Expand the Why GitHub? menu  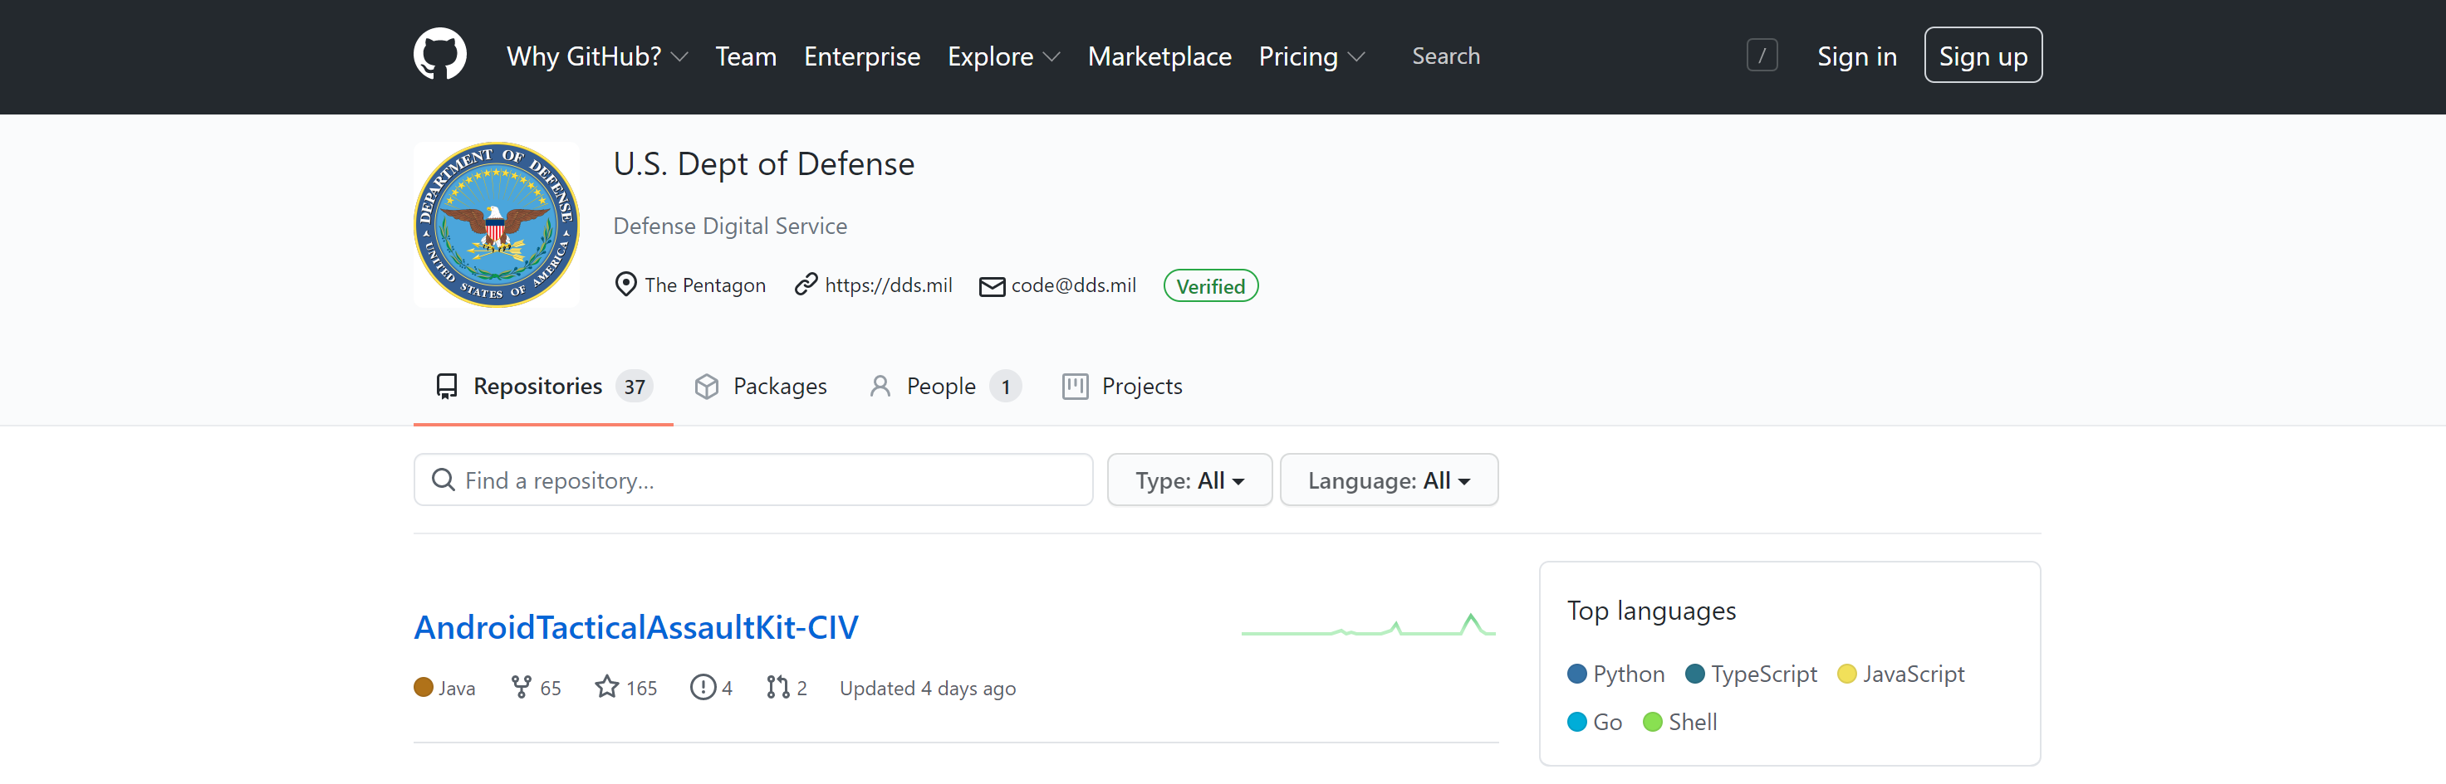(x=597, y=57)
